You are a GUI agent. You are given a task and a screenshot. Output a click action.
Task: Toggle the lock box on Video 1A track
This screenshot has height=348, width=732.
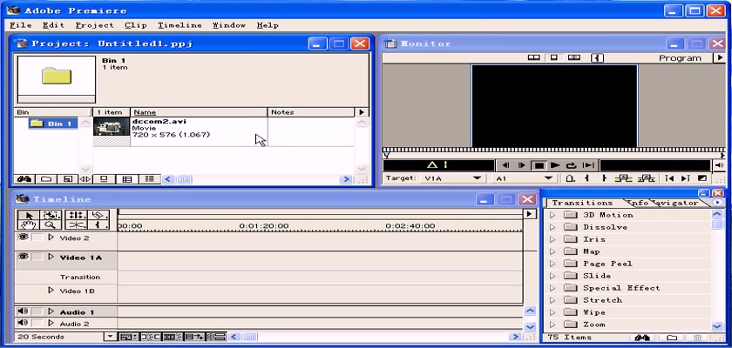(37, 258)
